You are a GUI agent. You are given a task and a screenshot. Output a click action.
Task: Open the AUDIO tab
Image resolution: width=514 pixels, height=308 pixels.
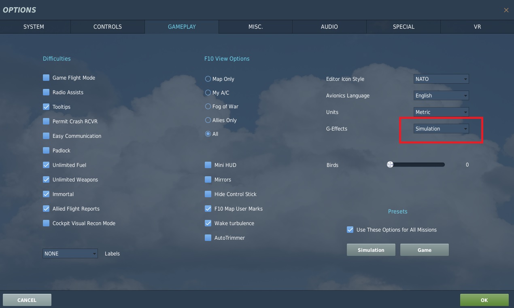coord(329,27)
